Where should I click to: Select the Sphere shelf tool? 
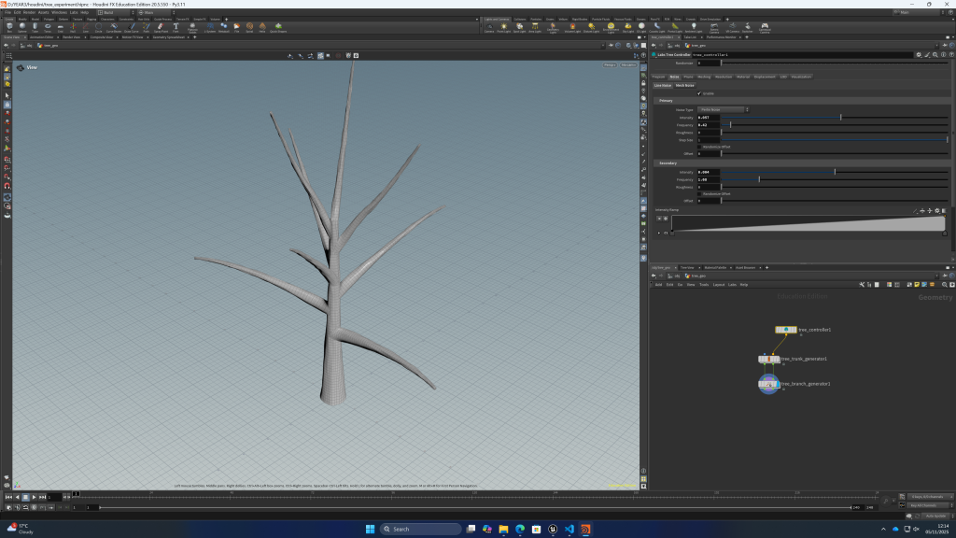22,27
